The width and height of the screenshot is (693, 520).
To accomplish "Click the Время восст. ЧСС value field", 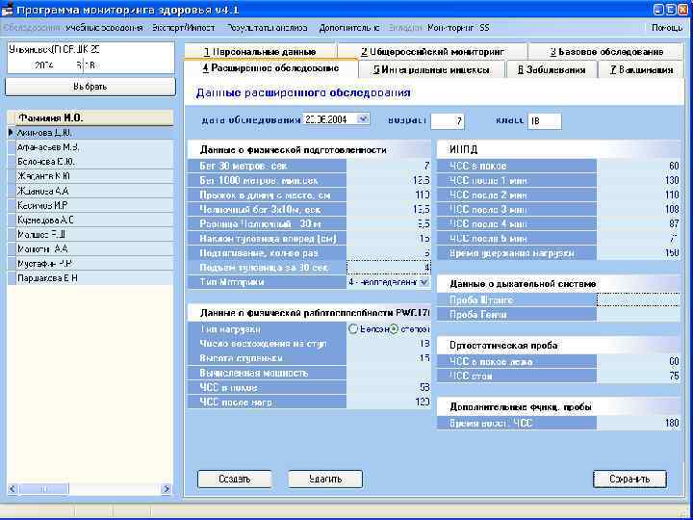I will 638,423.
